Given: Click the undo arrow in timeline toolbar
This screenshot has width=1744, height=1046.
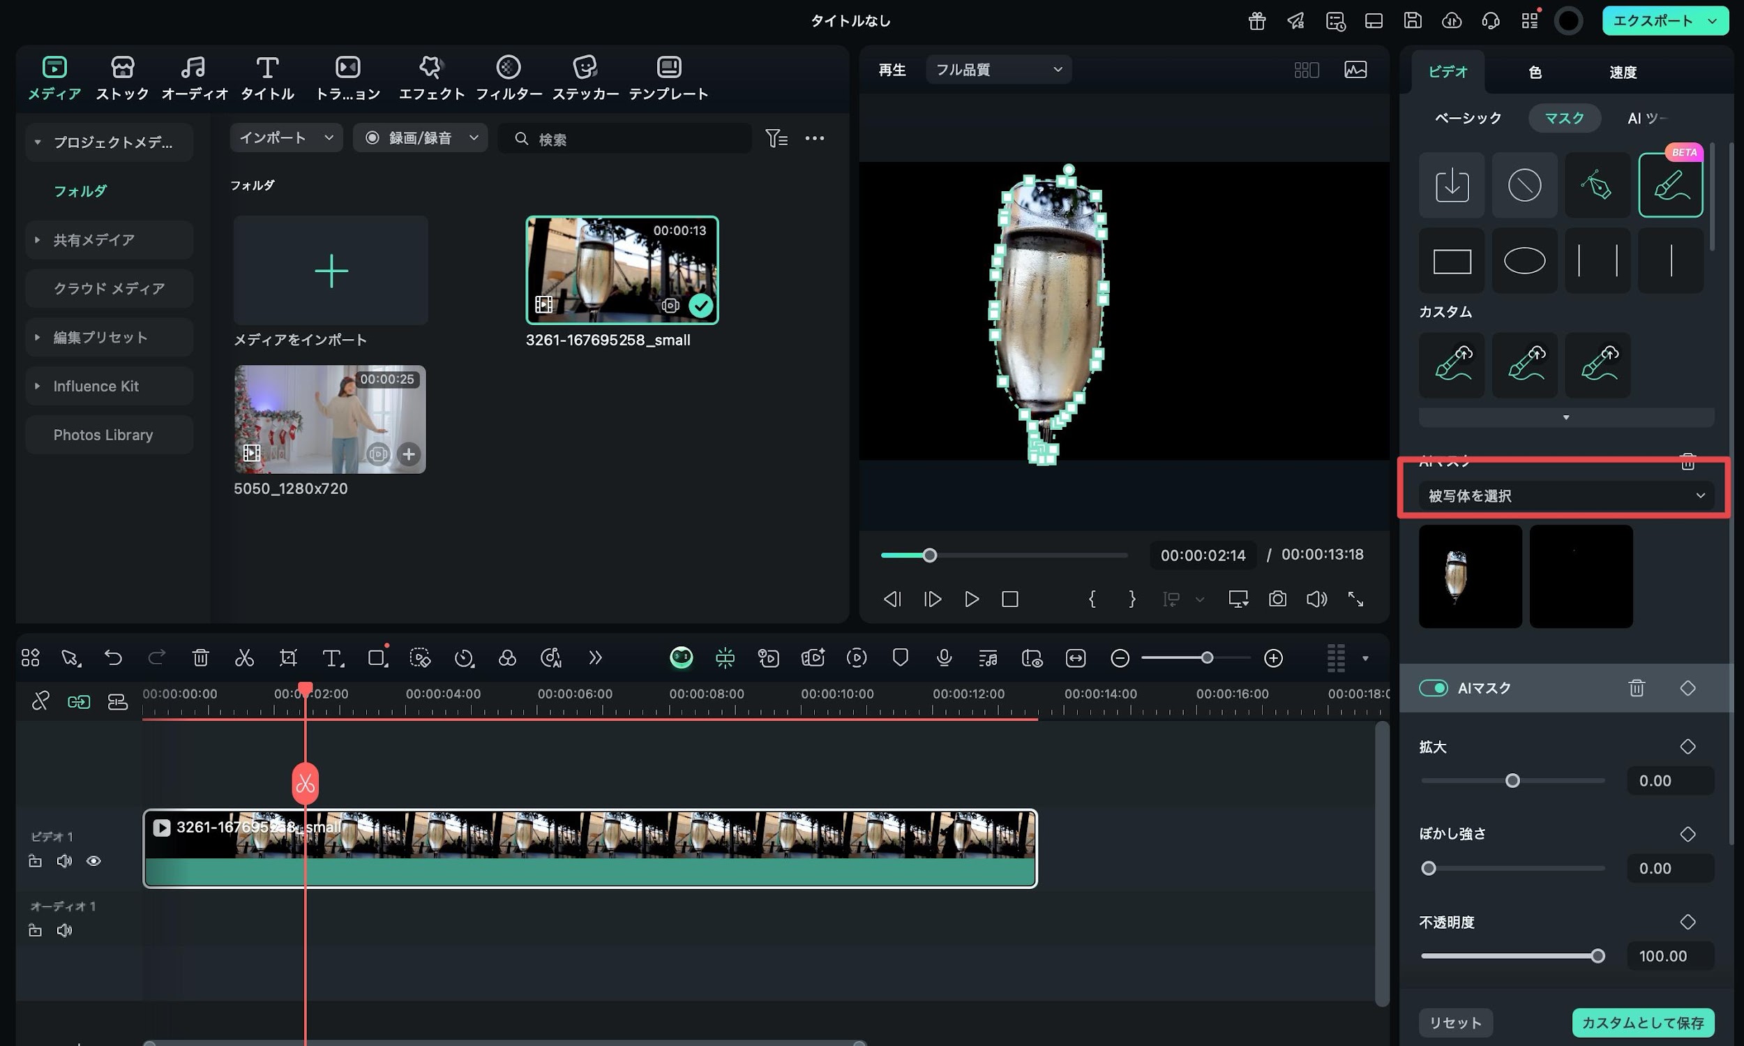Looking at the screenshot, I should [x=113, y=657].
